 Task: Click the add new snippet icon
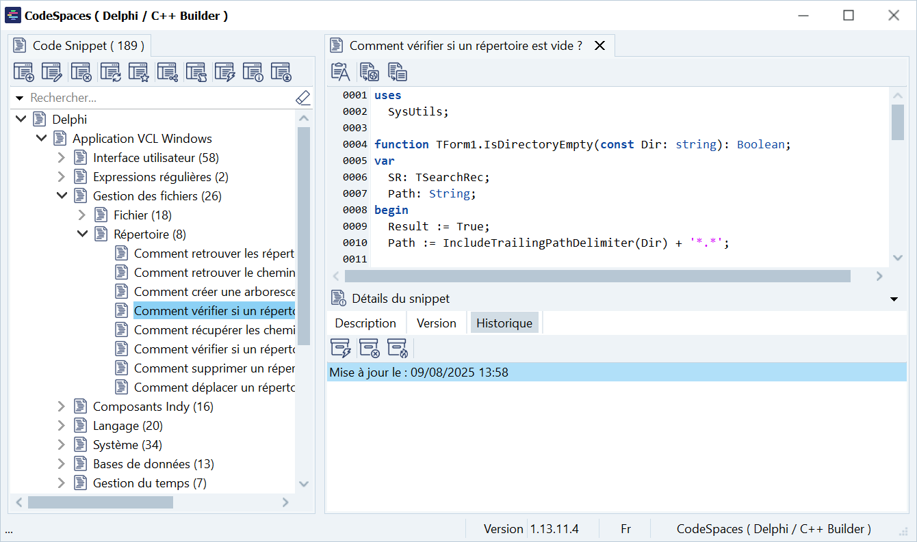[x=24, y=72]
